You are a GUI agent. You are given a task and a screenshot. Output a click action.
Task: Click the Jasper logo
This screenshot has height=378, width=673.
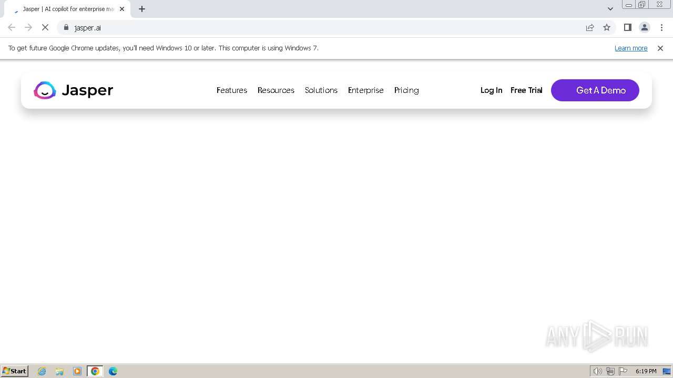tap(74, 90)
